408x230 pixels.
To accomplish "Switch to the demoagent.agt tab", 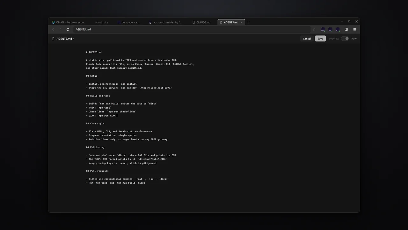I will coord(128,22).
